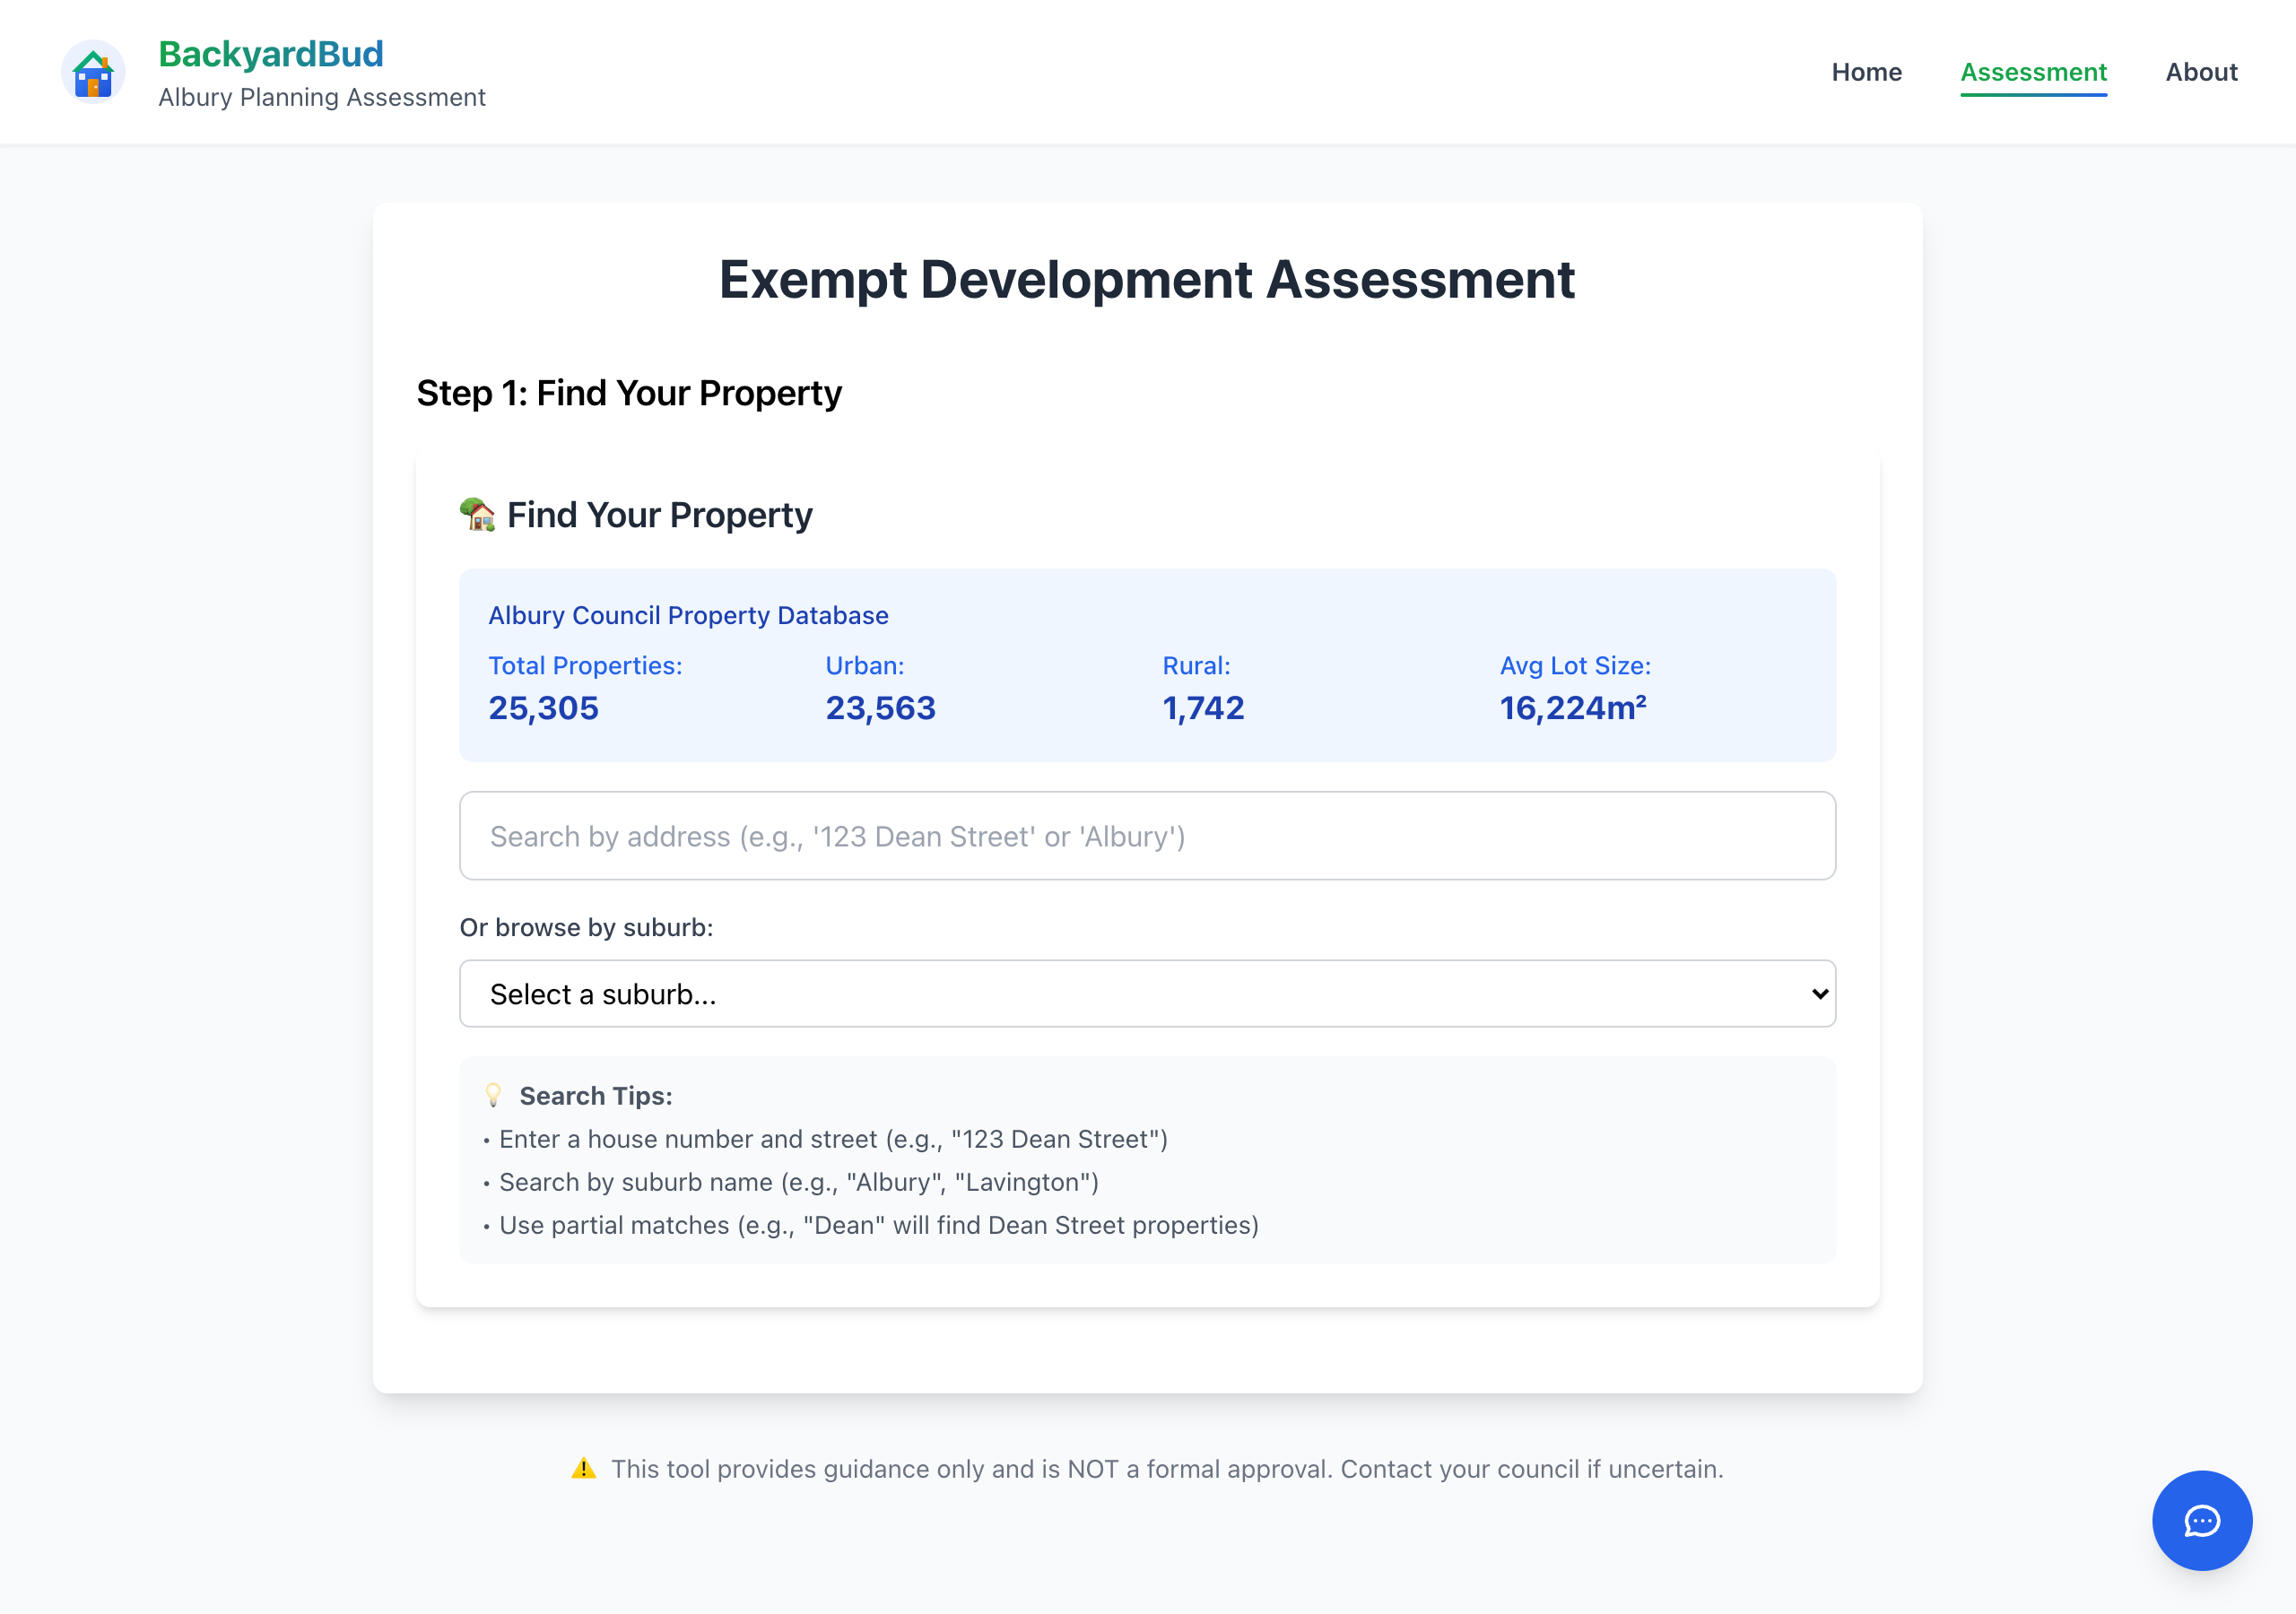The width and height of the screenshot is (2296, 1614).
Task: Click the Urban count 23,563
Action: (x=880, y=708)
